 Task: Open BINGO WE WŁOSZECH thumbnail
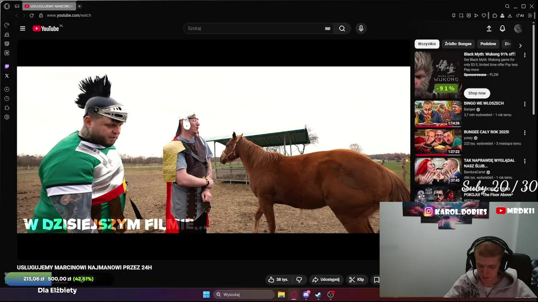(x=438, y=114)
